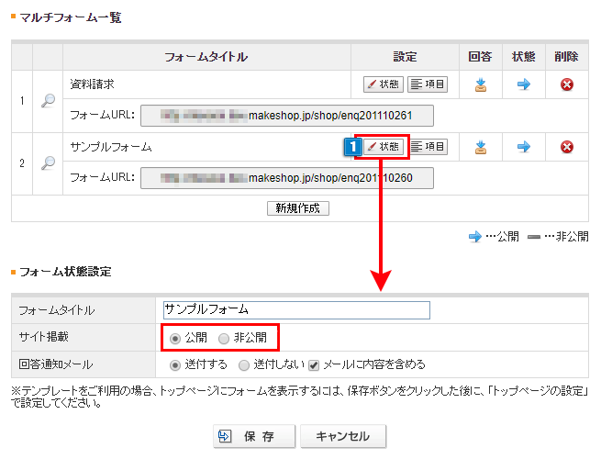The width and height of the screenshot is (601, 459).
Task: Click 資料請求 form title text
Action: click(x=92, y=84)
